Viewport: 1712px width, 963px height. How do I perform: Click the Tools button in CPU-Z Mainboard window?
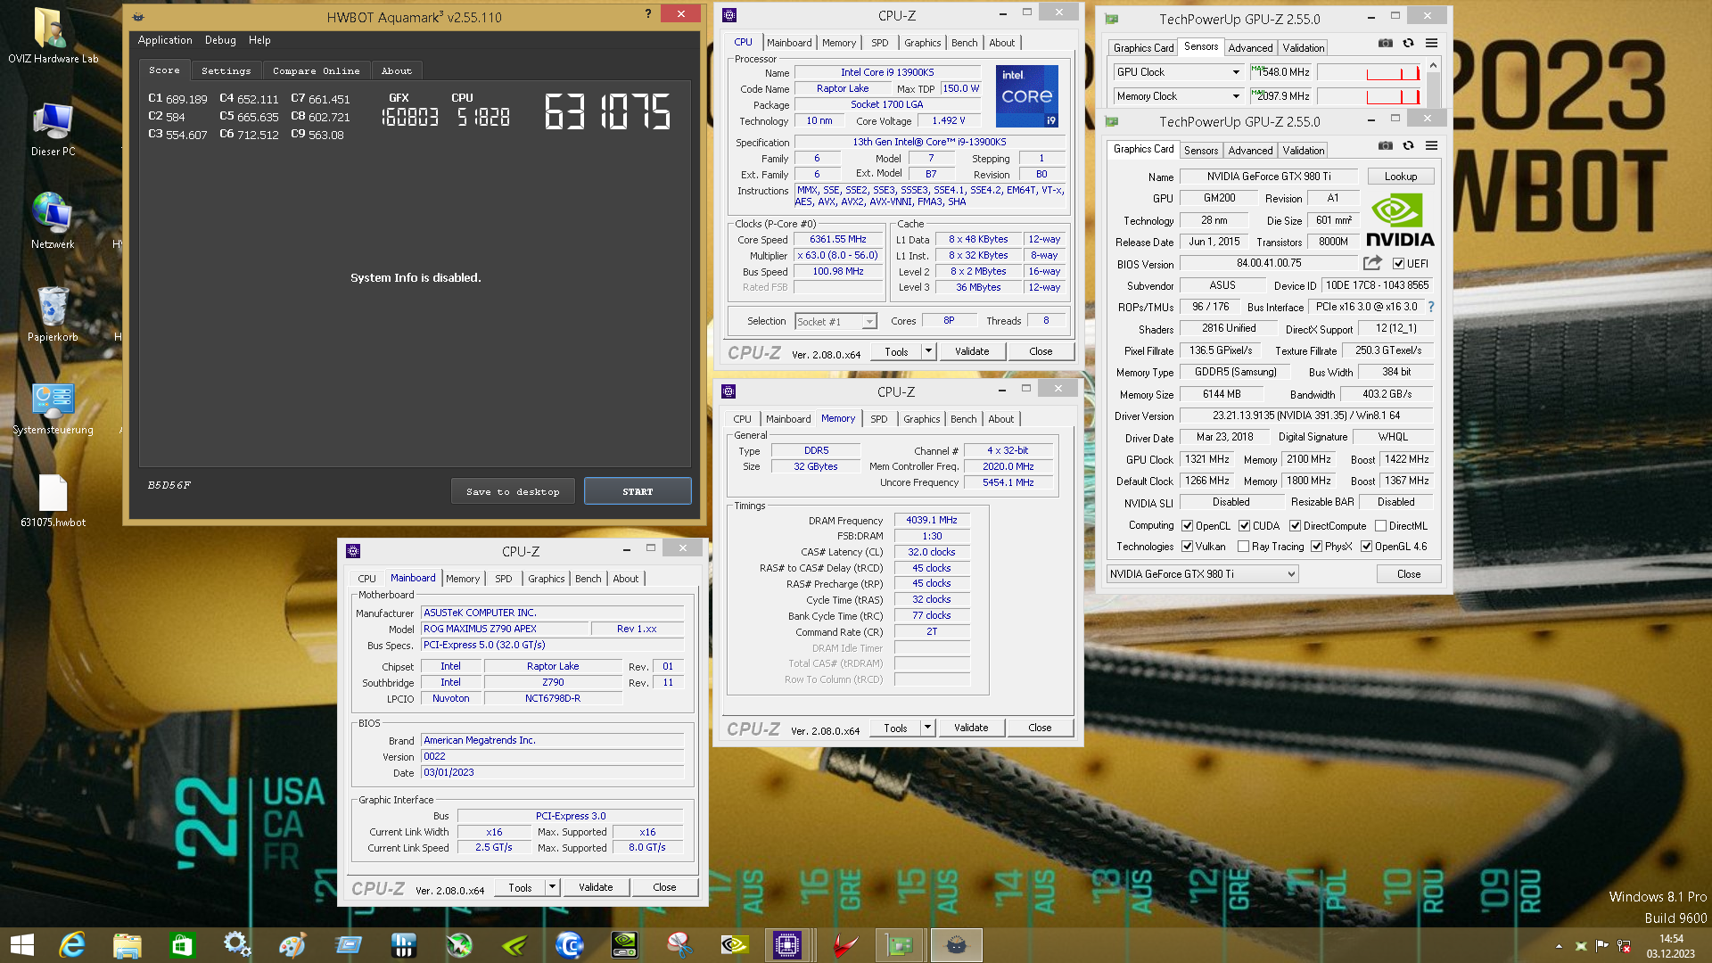[x=520, y=887]
